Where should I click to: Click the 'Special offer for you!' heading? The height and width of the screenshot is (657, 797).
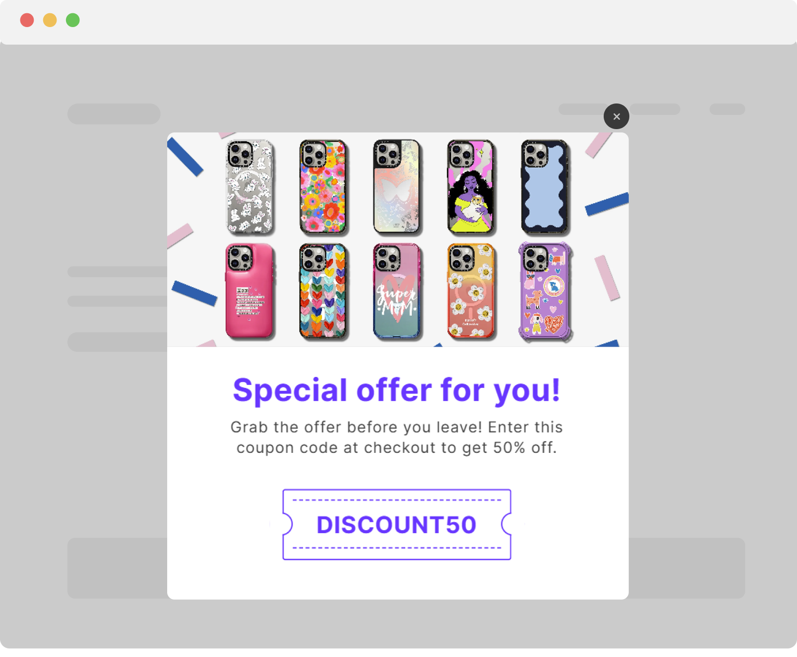pyautogui.click(x=397, y=390)
